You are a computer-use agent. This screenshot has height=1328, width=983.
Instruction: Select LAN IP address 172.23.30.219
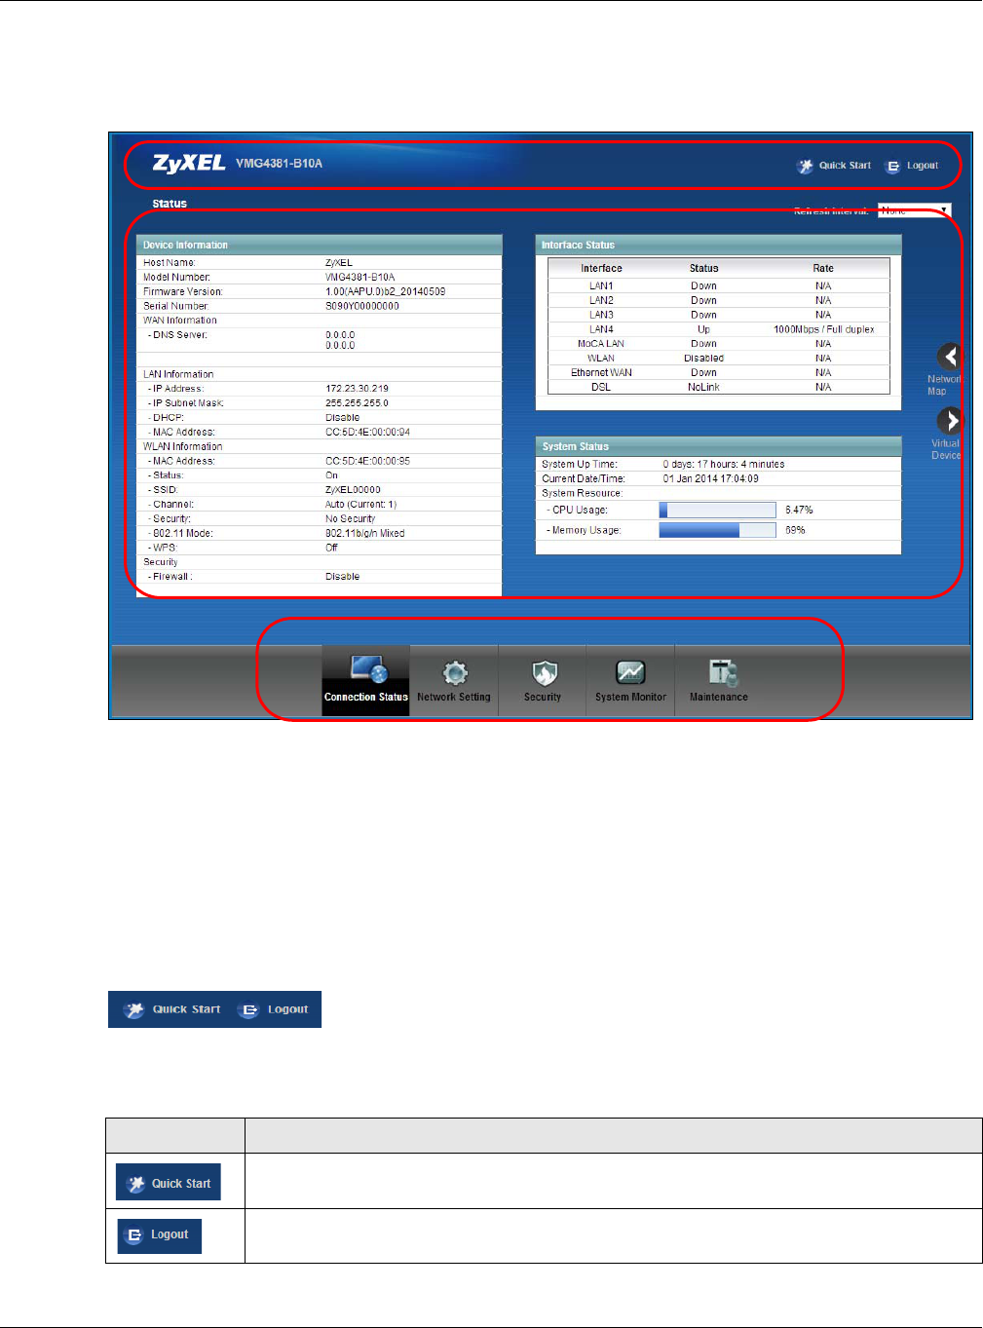[357, 389]
